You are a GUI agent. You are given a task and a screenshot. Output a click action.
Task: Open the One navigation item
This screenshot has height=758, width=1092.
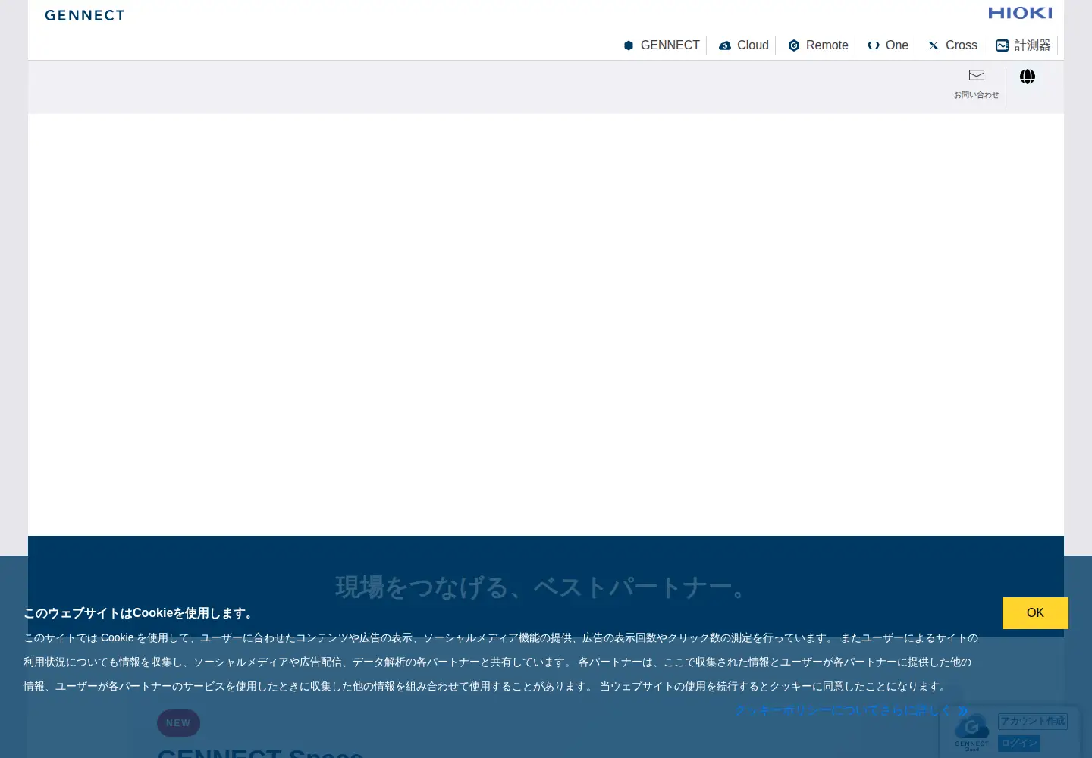click(888, 45)
